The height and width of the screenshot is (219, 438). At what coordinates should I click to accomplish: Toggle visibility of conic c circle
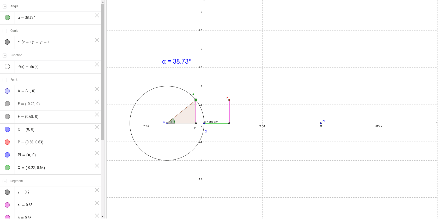(x=7, y=42)
